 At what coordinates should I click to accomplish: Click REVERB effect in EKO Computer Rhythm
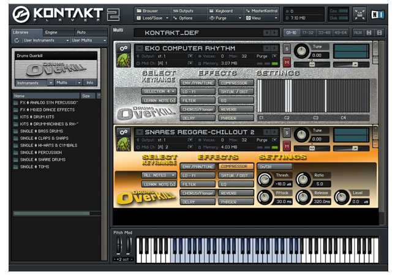point(236,109)
